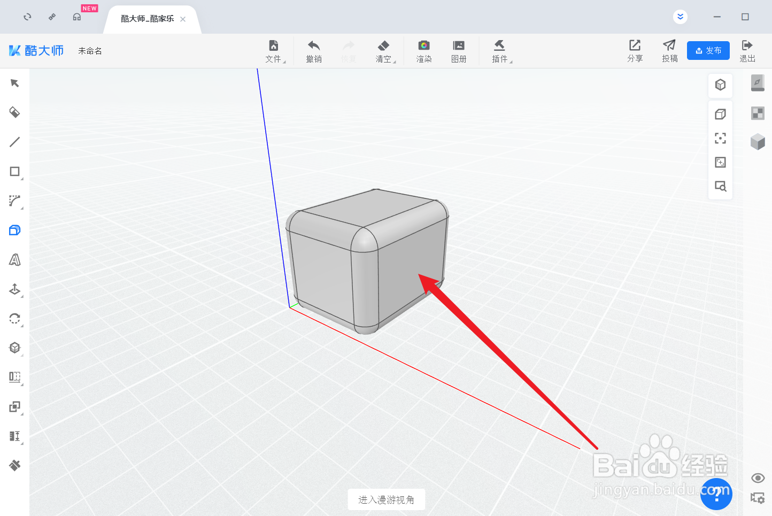772x516 pixels.
Task: Open the checkerboard material panel
Action: coord(758,113)
